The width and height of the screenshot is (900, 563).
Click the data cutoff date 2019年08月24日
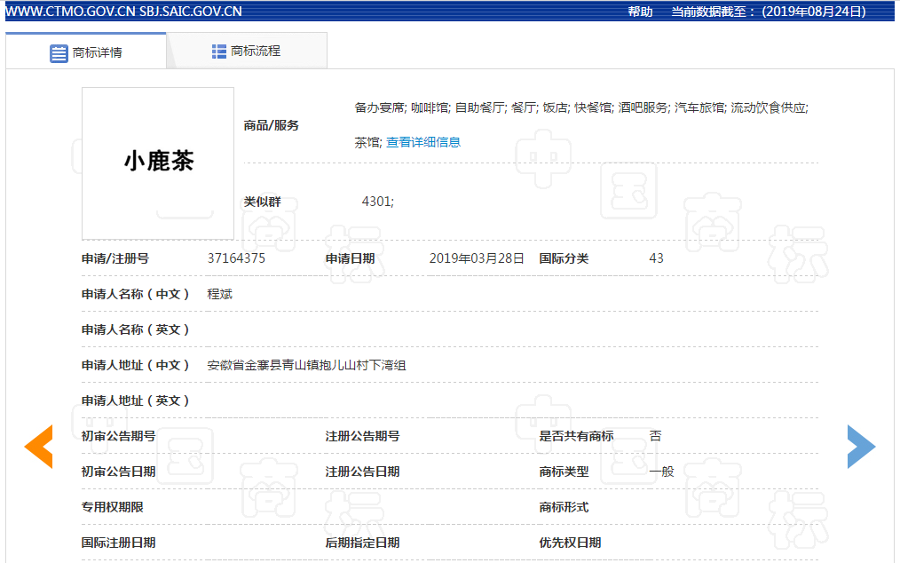click(x=813, y=12)
